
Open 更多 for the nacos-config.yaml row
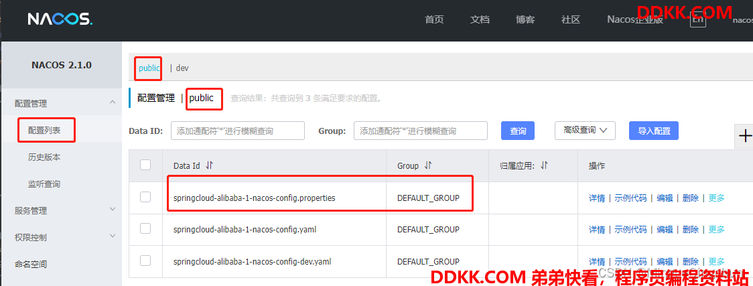tap(717, 229)
